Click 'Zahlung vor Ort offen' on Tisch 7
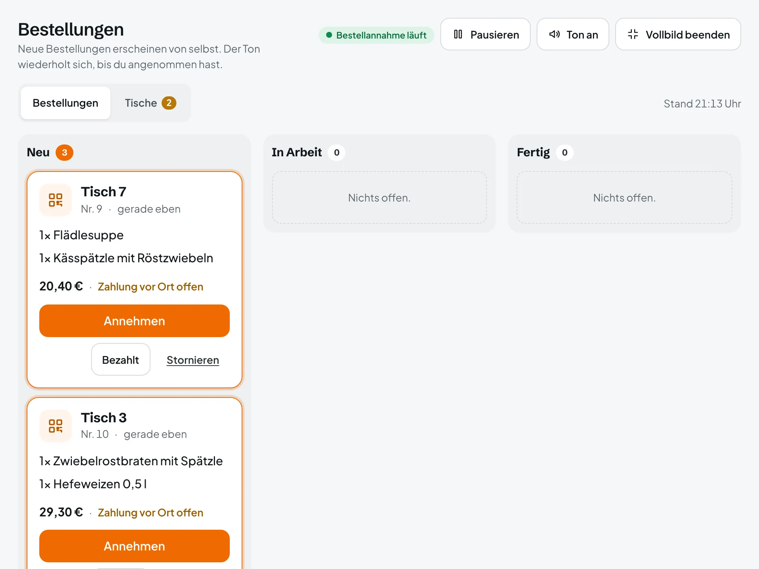The width and height of the screenshot is (759, 569). [150, 287]
